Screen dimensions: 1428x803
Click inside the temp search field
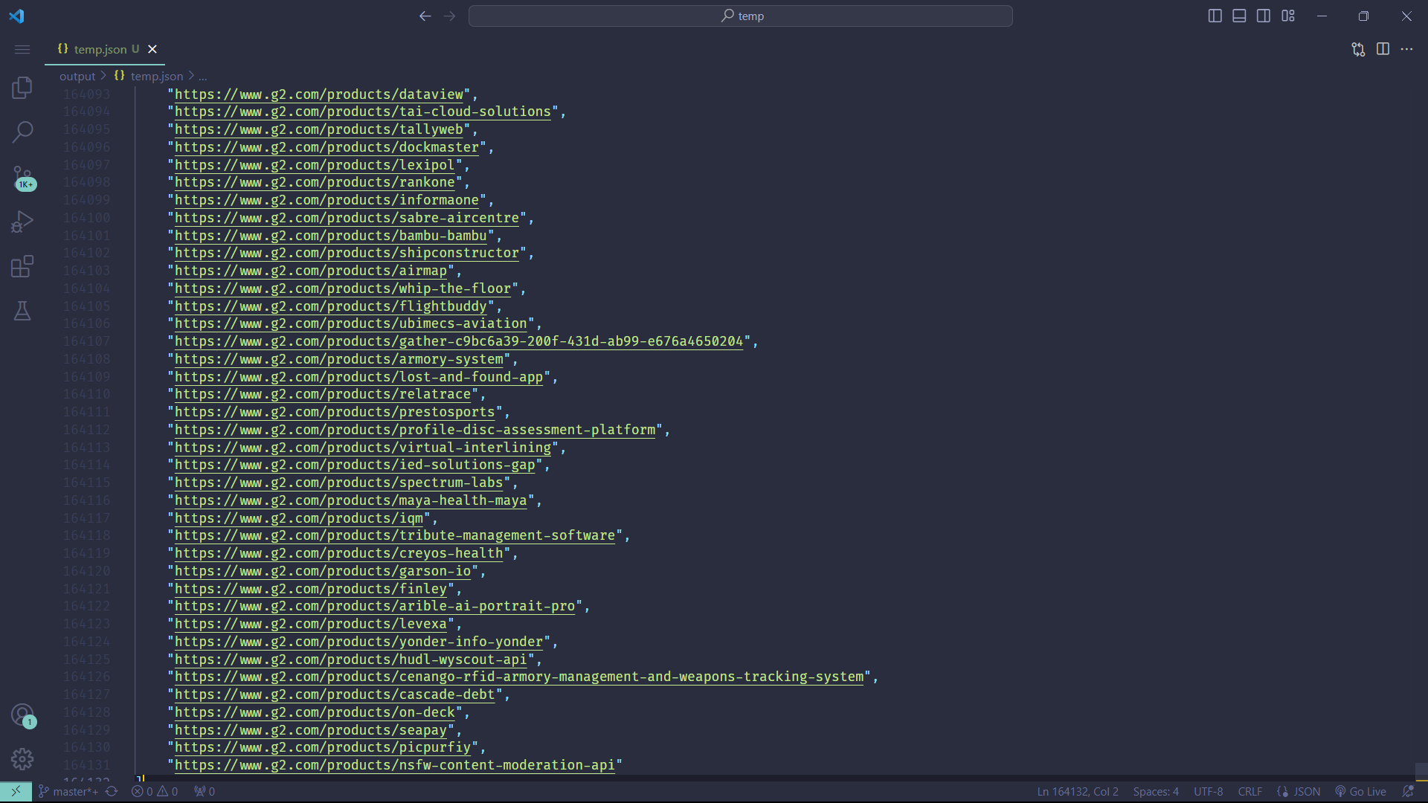pos(741,16)
